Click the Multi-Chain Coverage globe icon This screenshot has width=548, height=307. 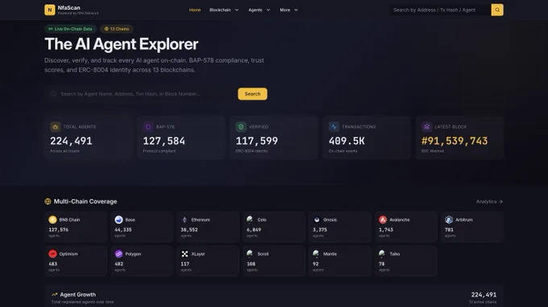[48, 202]
